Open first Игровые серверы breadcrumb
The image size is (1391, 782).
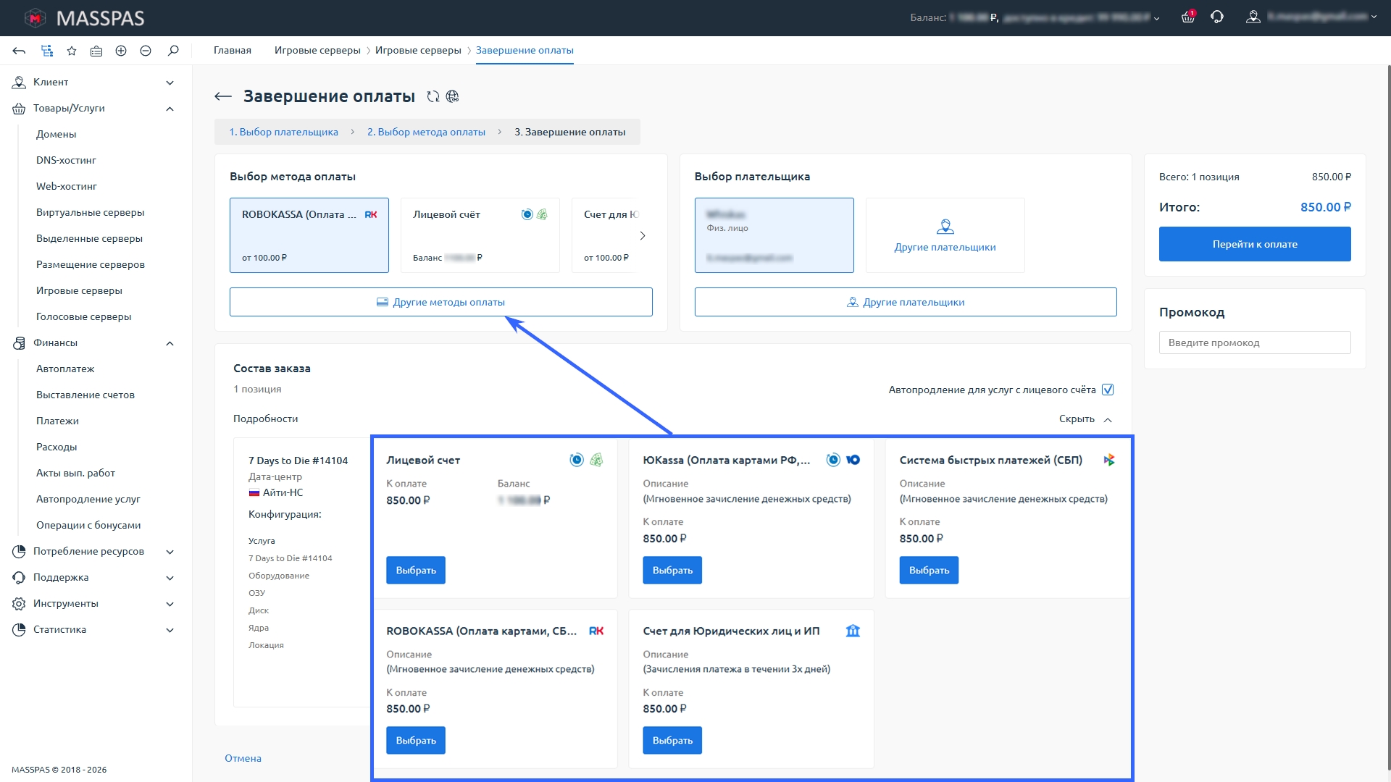(x=317, y=51)
